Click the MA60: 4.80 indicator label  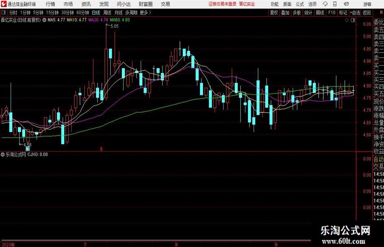click(120, 20)
